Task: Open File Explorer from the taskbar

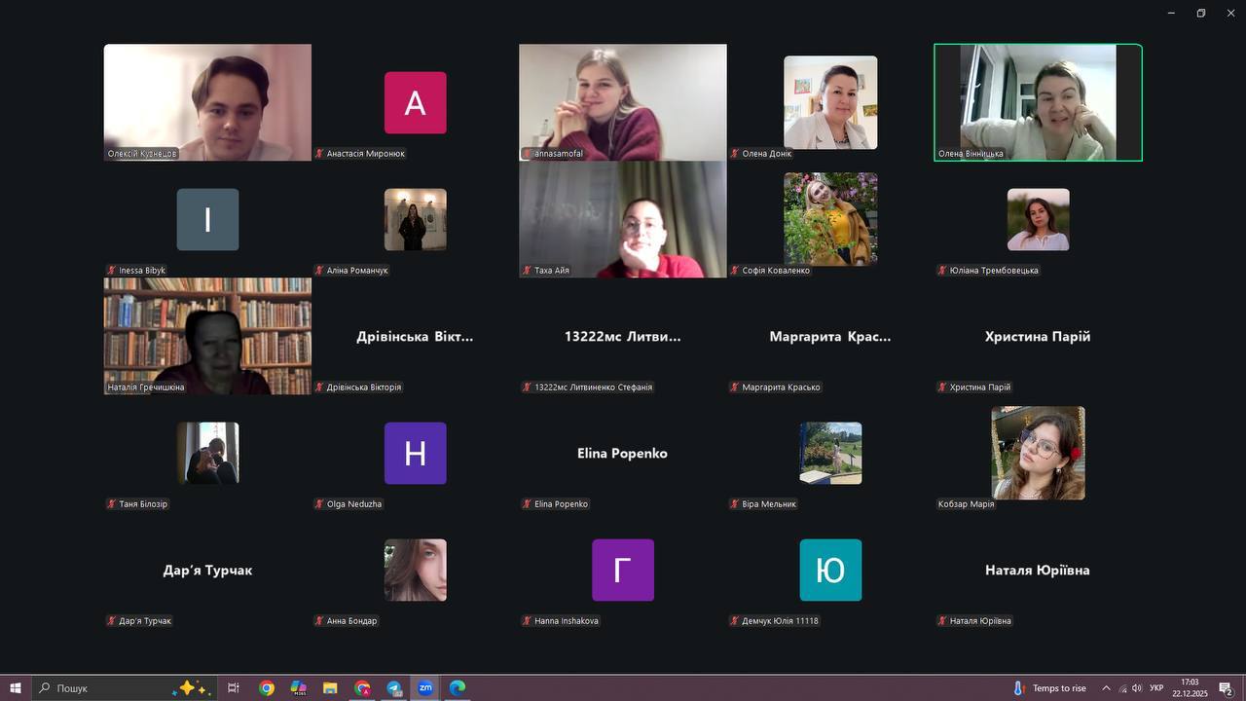Action: pos(330,687)
